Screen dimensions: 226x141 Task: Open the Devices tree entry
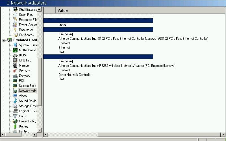(x=24, y=76)
